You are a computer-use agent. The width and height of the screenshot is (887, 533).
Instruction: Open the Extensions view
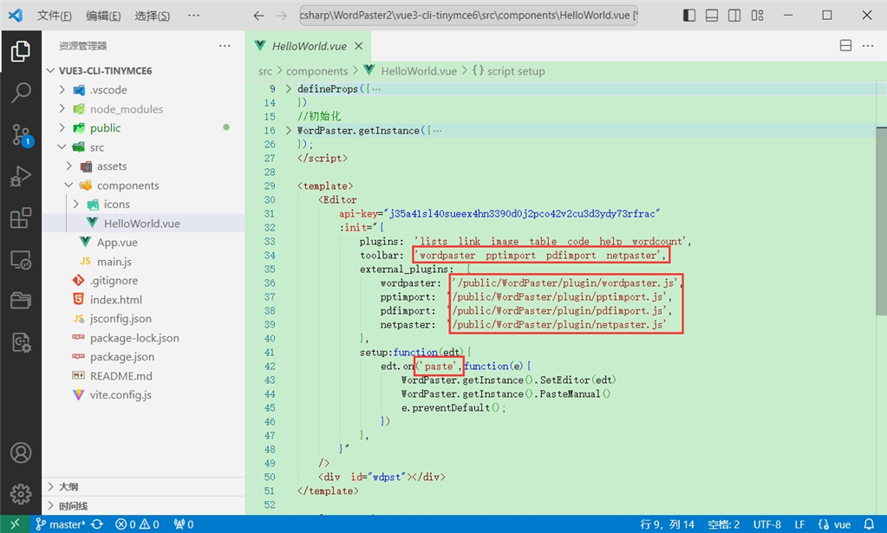pos(21,218)
